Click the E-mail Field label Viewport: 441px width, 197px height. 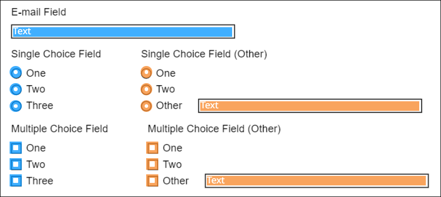(x=38, y=12)
